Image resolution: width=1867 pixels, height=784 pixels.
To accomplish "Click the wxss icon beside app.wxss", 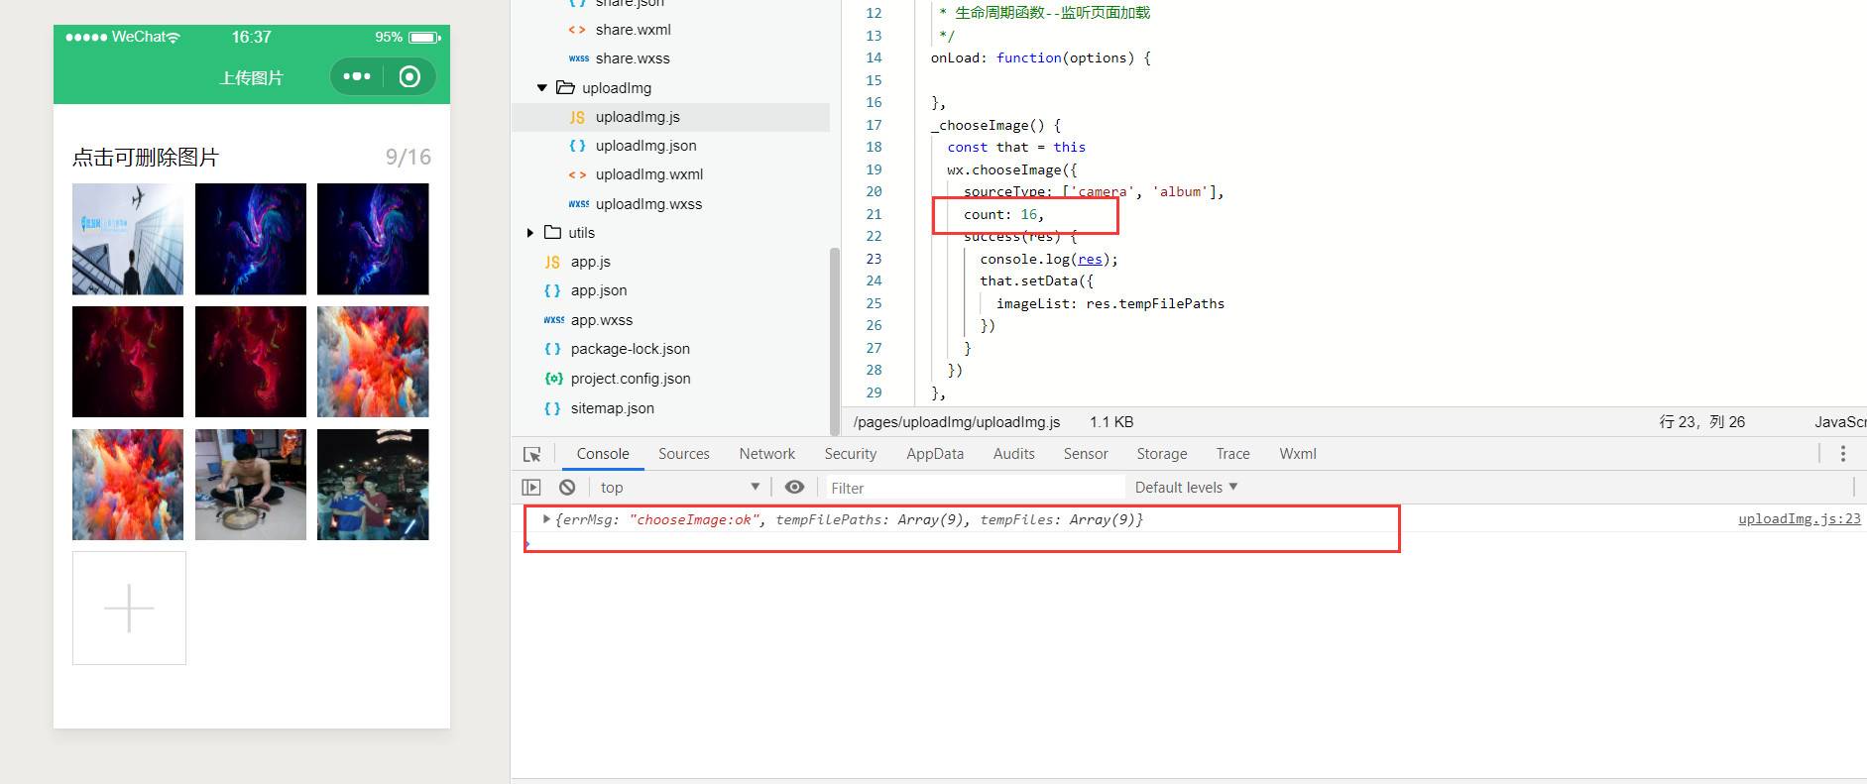I will pos(553,320).
